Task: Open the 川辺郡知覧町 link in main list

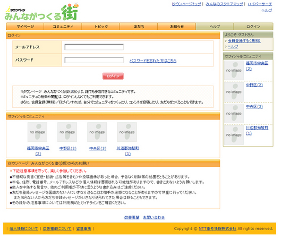Action: click(128, 151)
